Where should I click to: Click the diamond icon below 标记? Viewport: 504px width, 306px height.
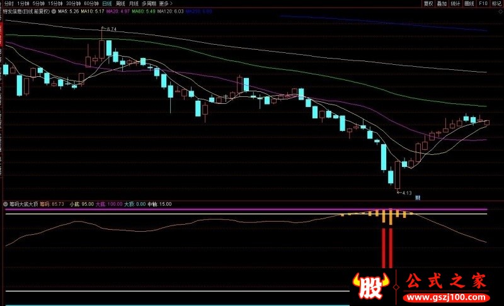[x=501, y=11]
